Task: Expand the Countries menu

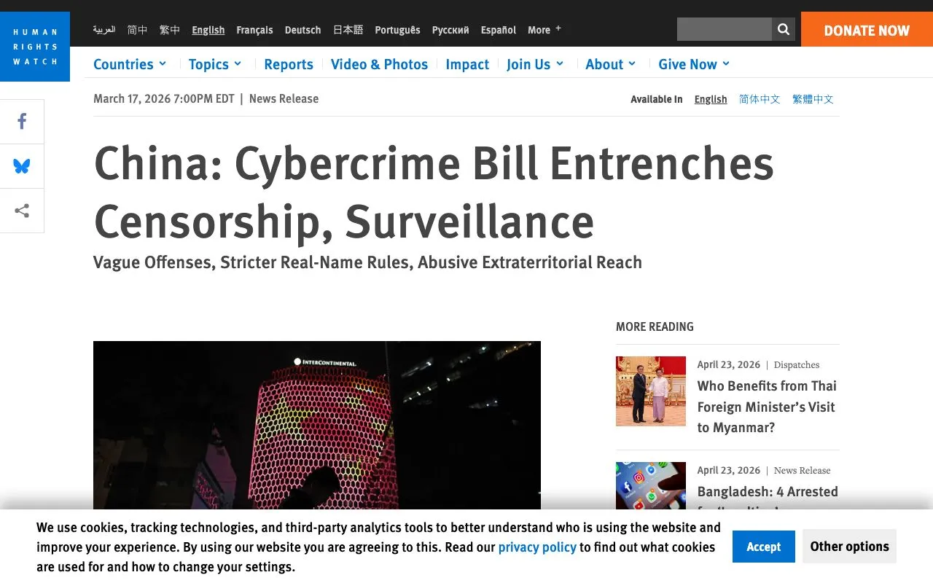Action: tap(130, 64)
